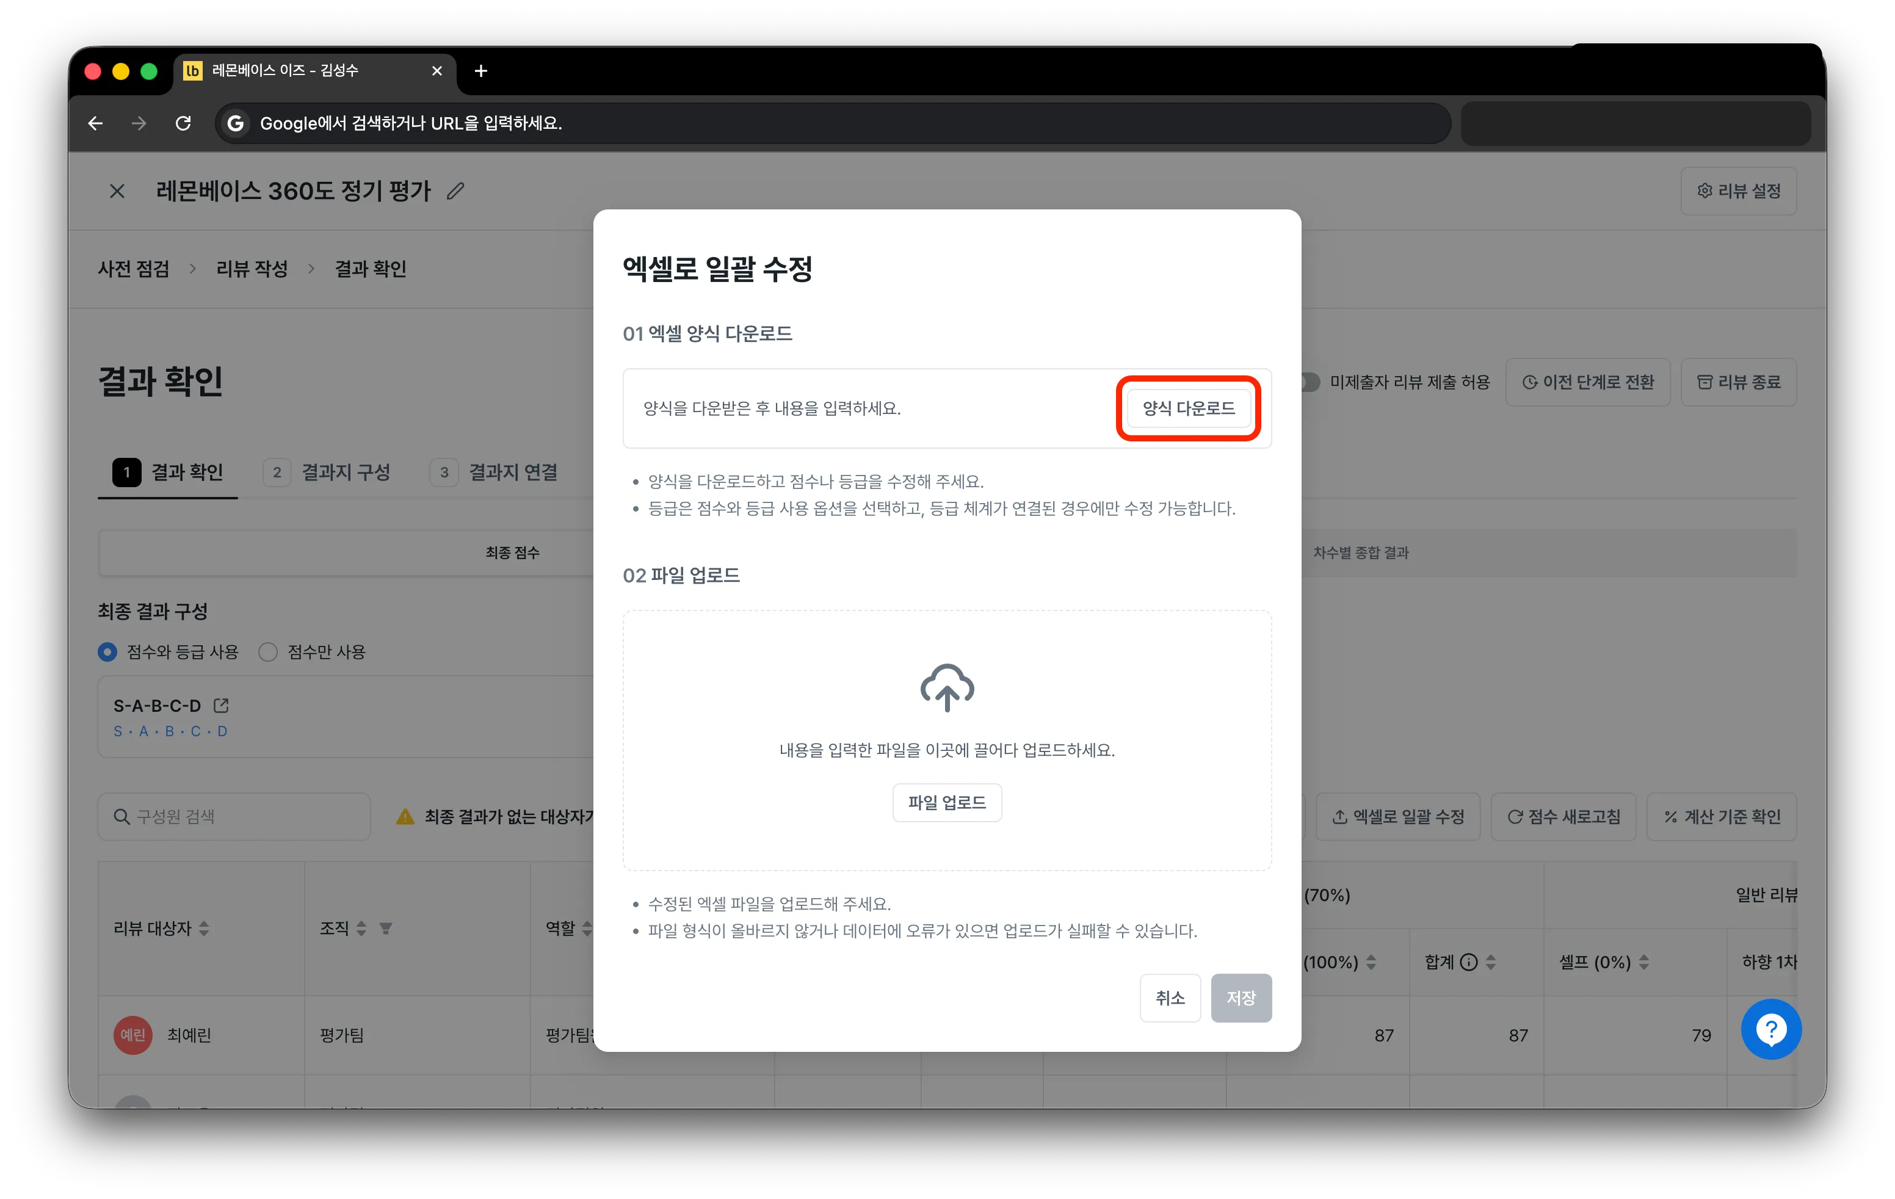Click 엑셀로 일괄 수정 toolbar button
The image size is (1895, 1199).
coord(1399,817)
